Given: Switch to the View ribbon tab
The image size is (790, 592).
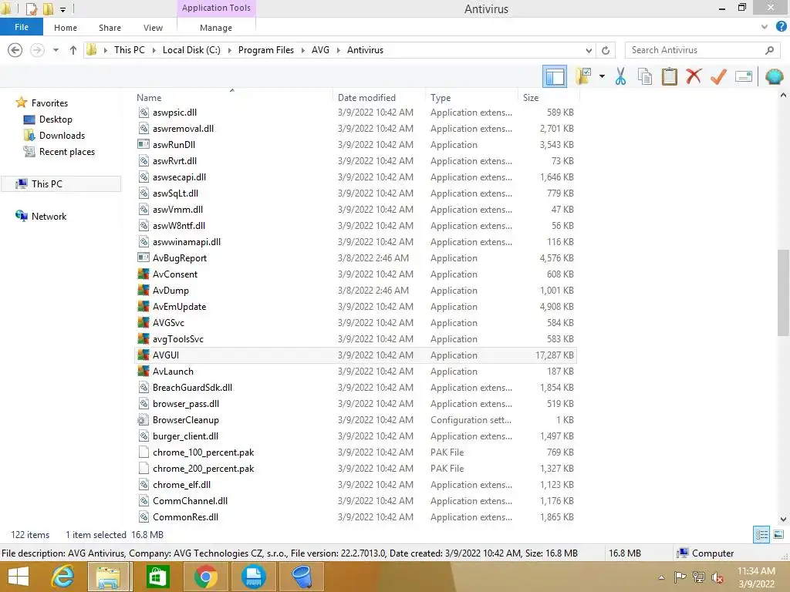Looking at the screenshot, I should click(x=153, y=28).
